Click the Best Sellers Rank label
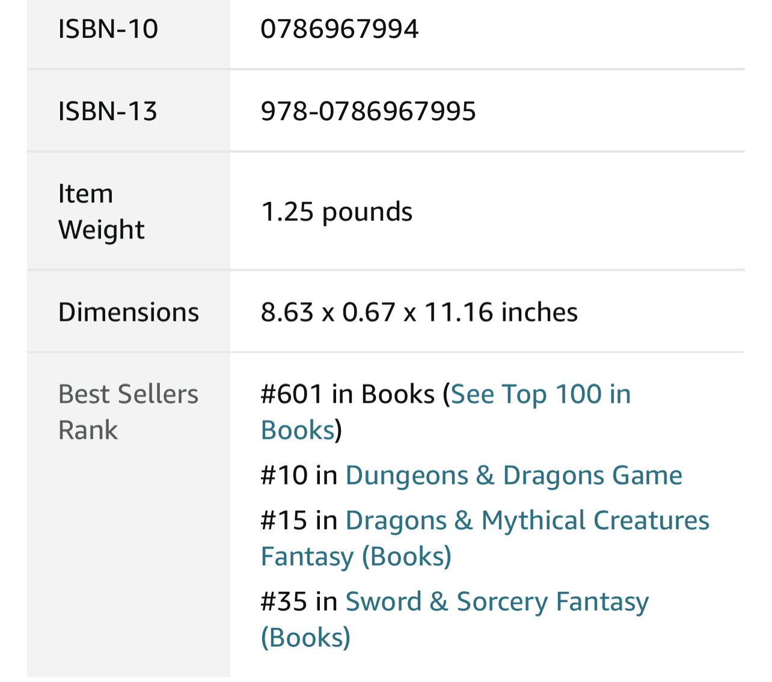 128,412
